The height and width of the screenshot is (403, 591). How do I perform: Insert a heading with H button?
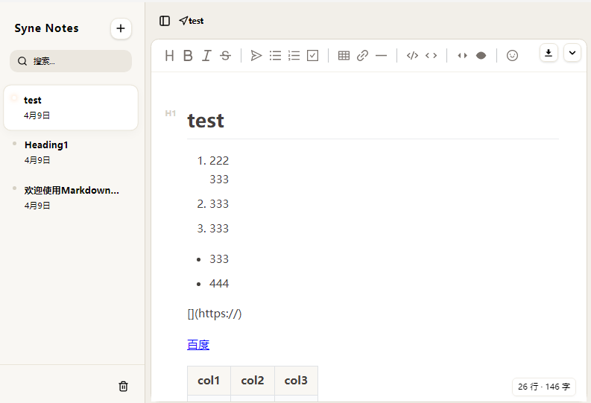[169, 55]
